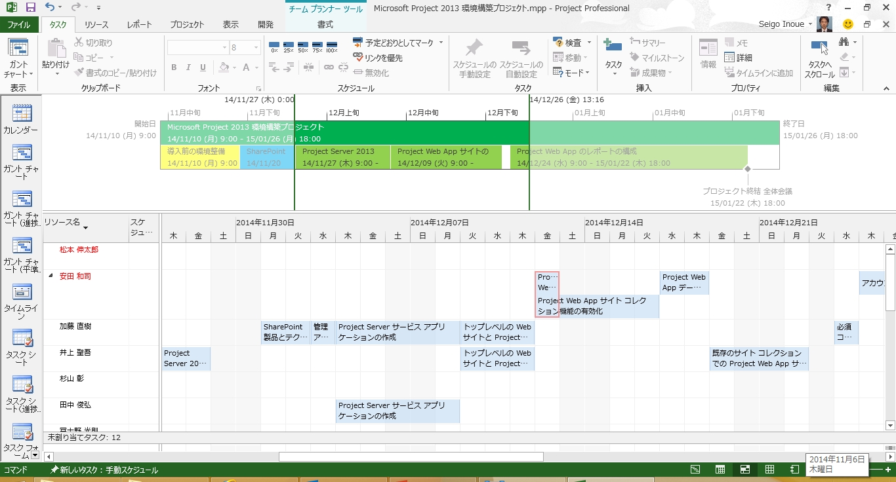Click Scroll to Task (タスクへスクロール)
This screenshot has height=482, width=896.
819,58
